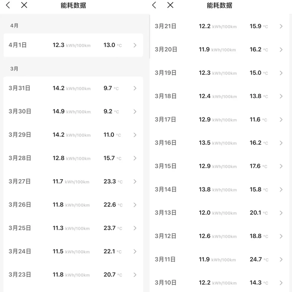This screenshot has height=292, width=292.
Task: Tap arrow icon for 3月21日 row
Action: (x=281, y=26)
